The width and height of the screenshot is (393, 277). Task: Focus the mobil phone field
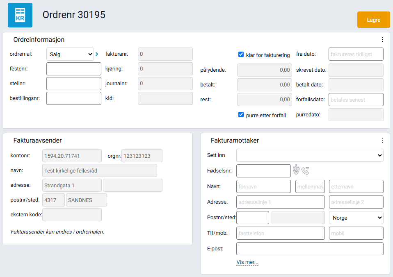pos(356,233)
